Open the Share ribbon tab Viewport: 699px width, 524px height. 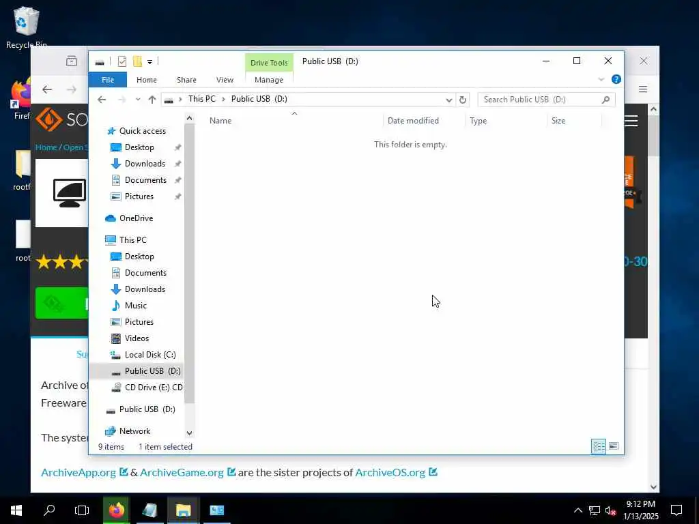click(x=186, y=80)
